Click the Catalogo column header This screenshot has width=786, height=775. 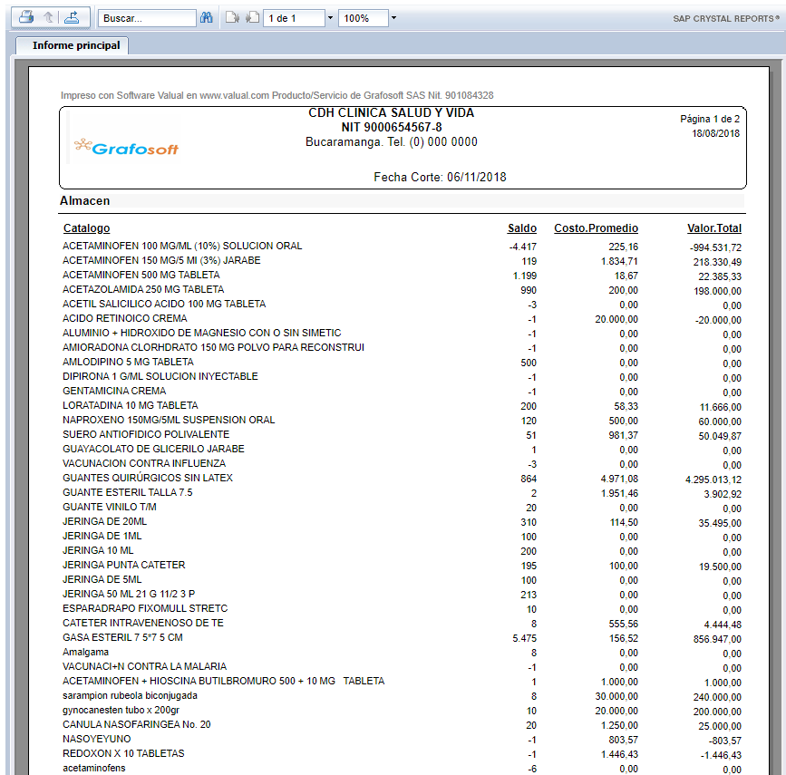[86, 228]
